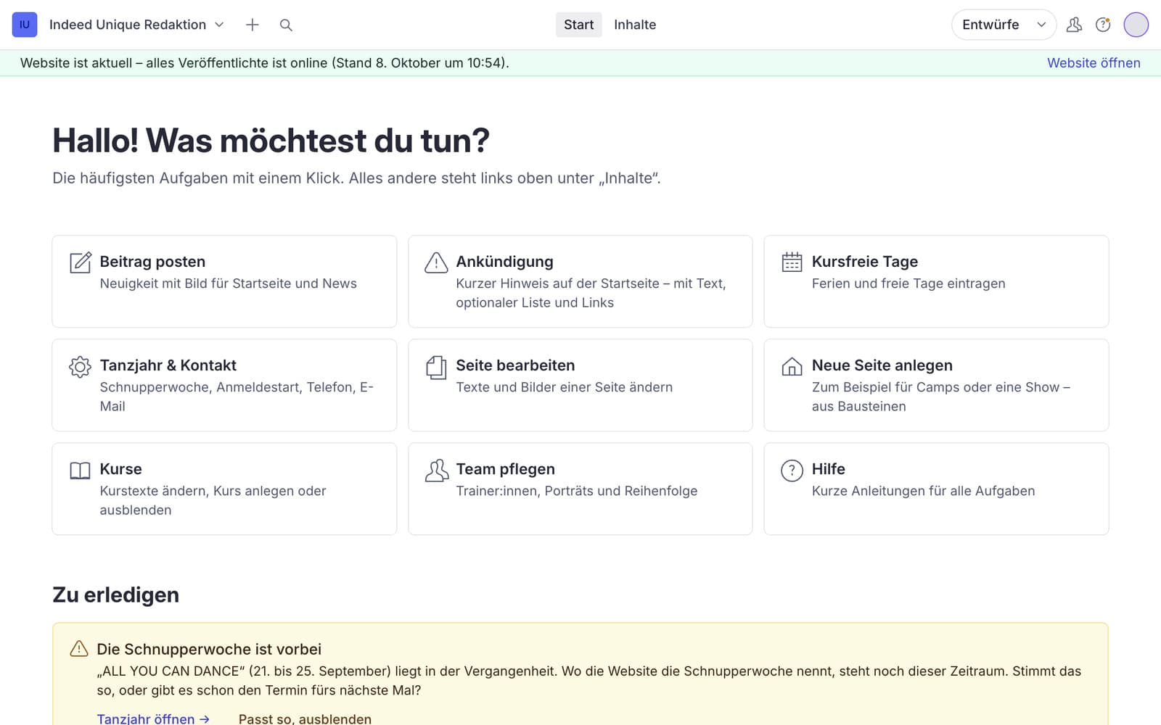Open the Team pflegen card

(x=580, y=489)
